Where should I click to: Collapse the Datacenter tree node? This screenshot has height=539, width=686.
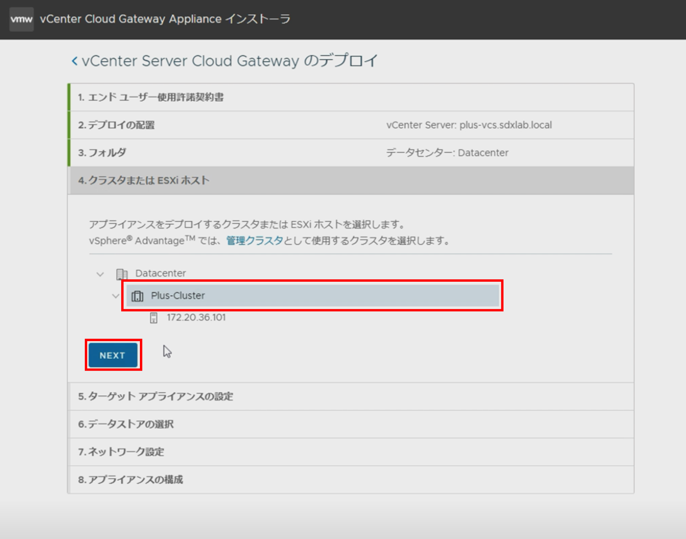click(x=100, y=274)
